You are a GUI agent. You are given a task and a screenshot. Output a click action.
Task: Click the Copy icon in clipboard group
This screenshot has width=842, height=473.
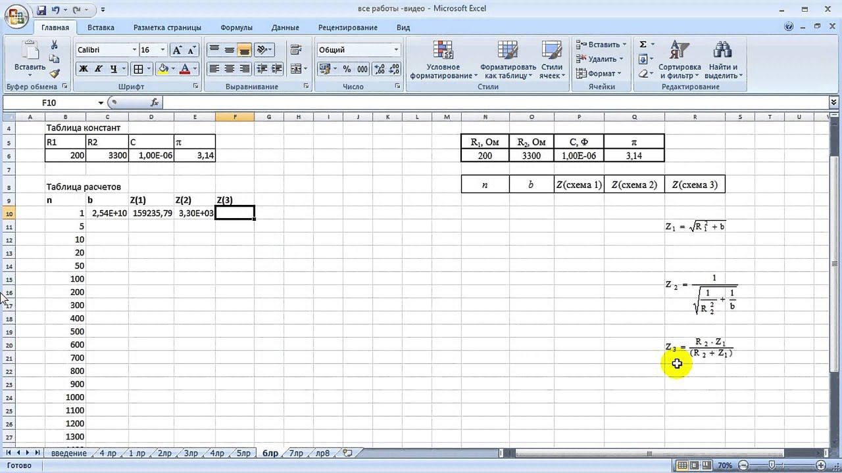click(55, 59)
